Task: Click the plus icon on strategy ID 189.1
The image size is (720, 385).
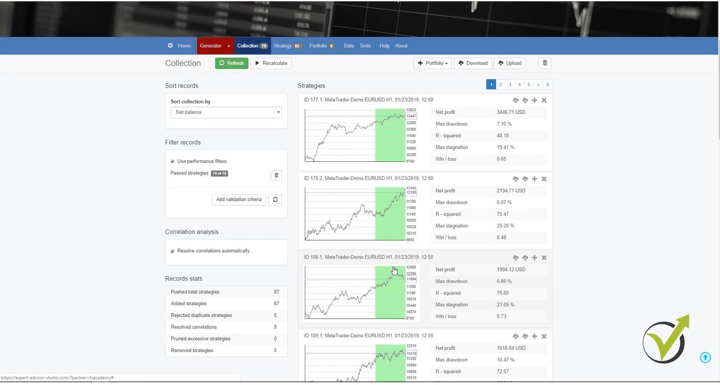Action: pyautogui.click(x=534, y=336)
